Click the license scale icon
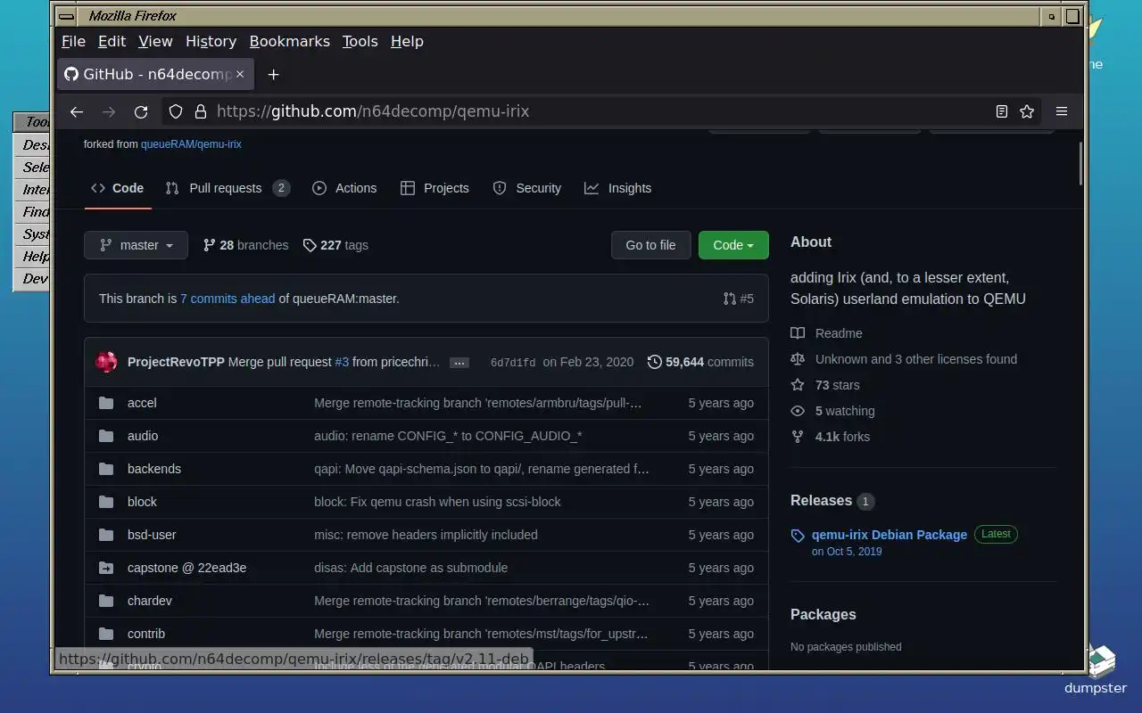The image size is (1142, 713). pos(798,359)
